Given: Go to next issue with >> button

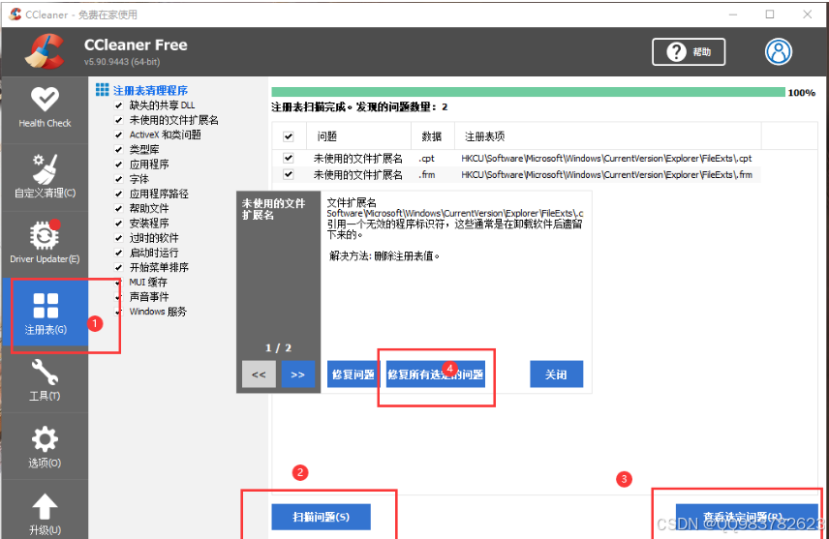Looking at the screenshot, I should (298, 374).
